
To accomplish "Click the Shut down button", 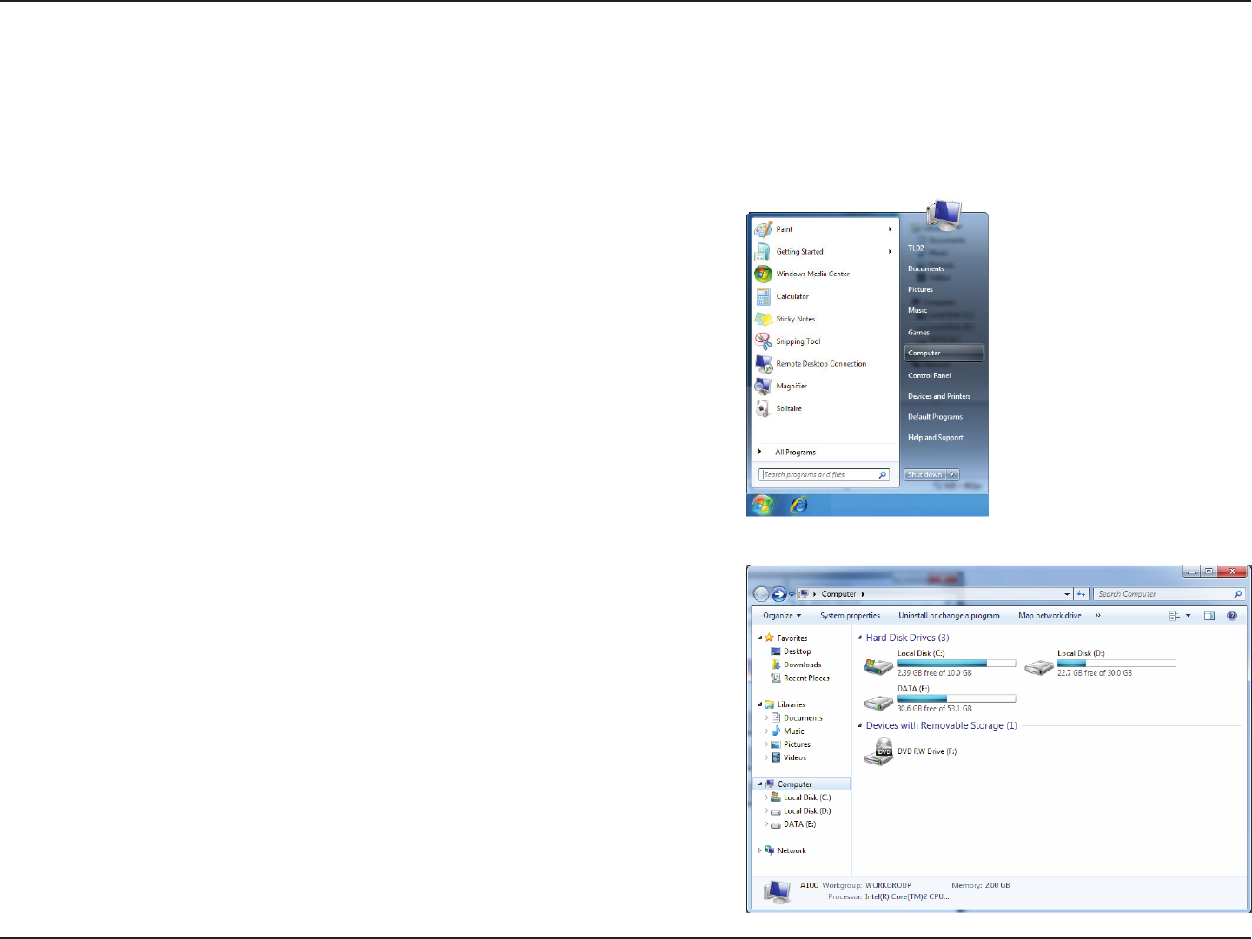I will [925, 474].
